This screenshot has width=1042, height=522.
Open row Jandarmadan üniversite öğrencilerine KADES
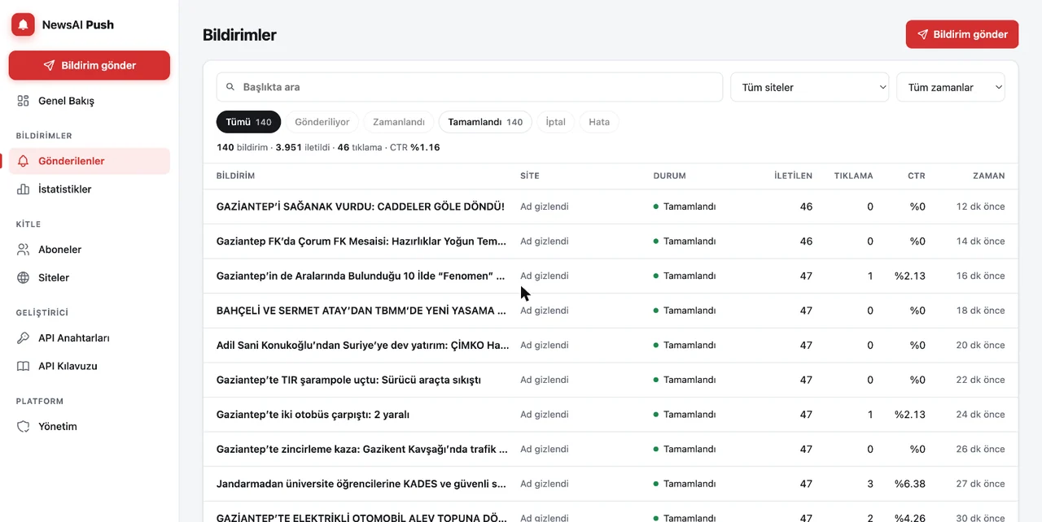(611, 484)
